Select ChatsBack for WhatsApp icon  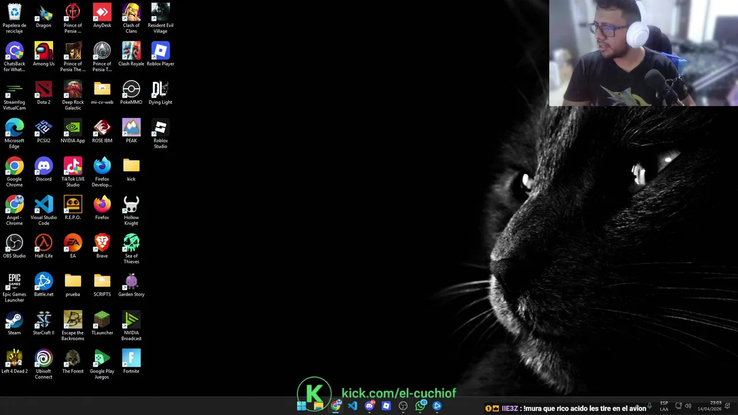click(x=14, y=56)
